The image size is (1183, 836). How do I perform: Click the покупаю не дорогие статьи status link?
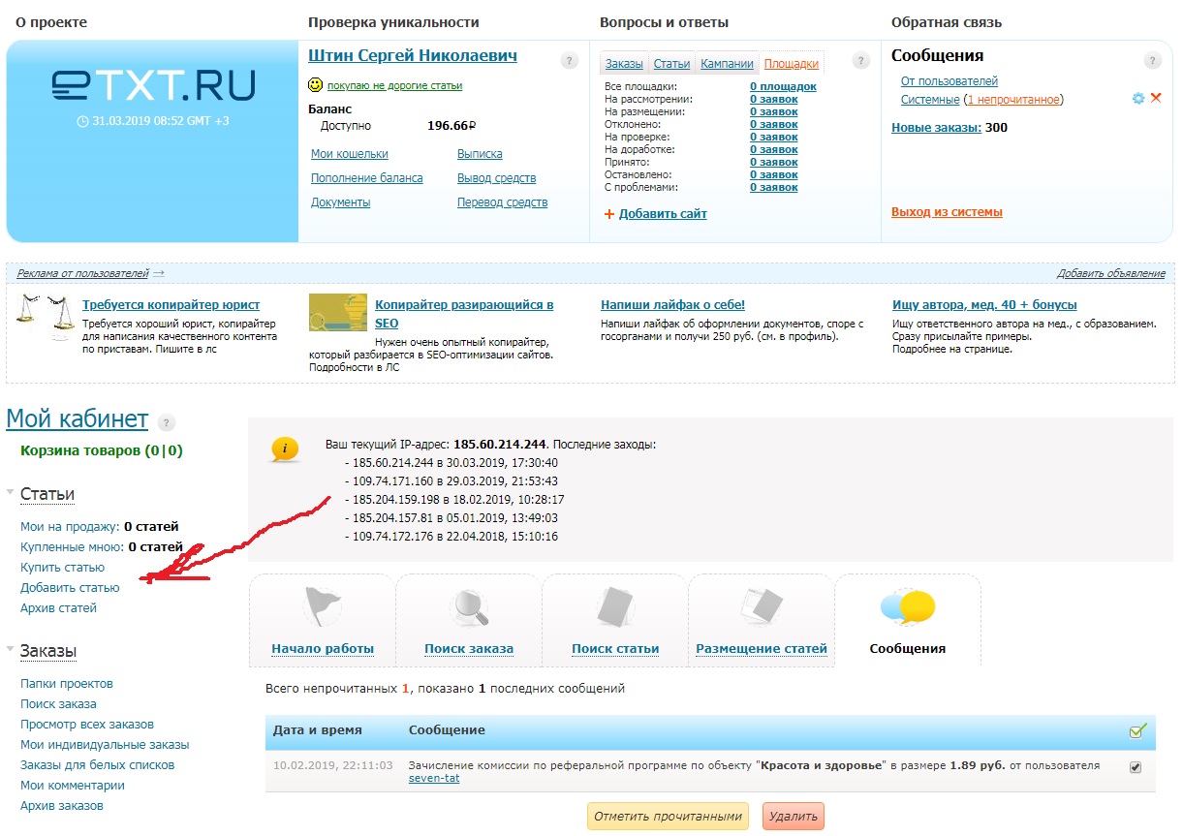394,86
